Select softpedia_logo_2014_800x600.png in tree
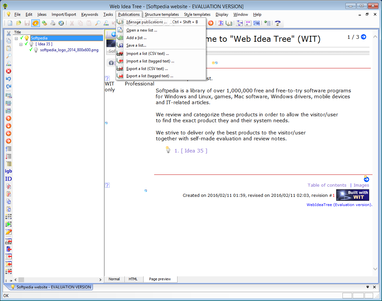The height and width of the screenshot is (301, 382). pyautogui.click(x=69, y=50)
